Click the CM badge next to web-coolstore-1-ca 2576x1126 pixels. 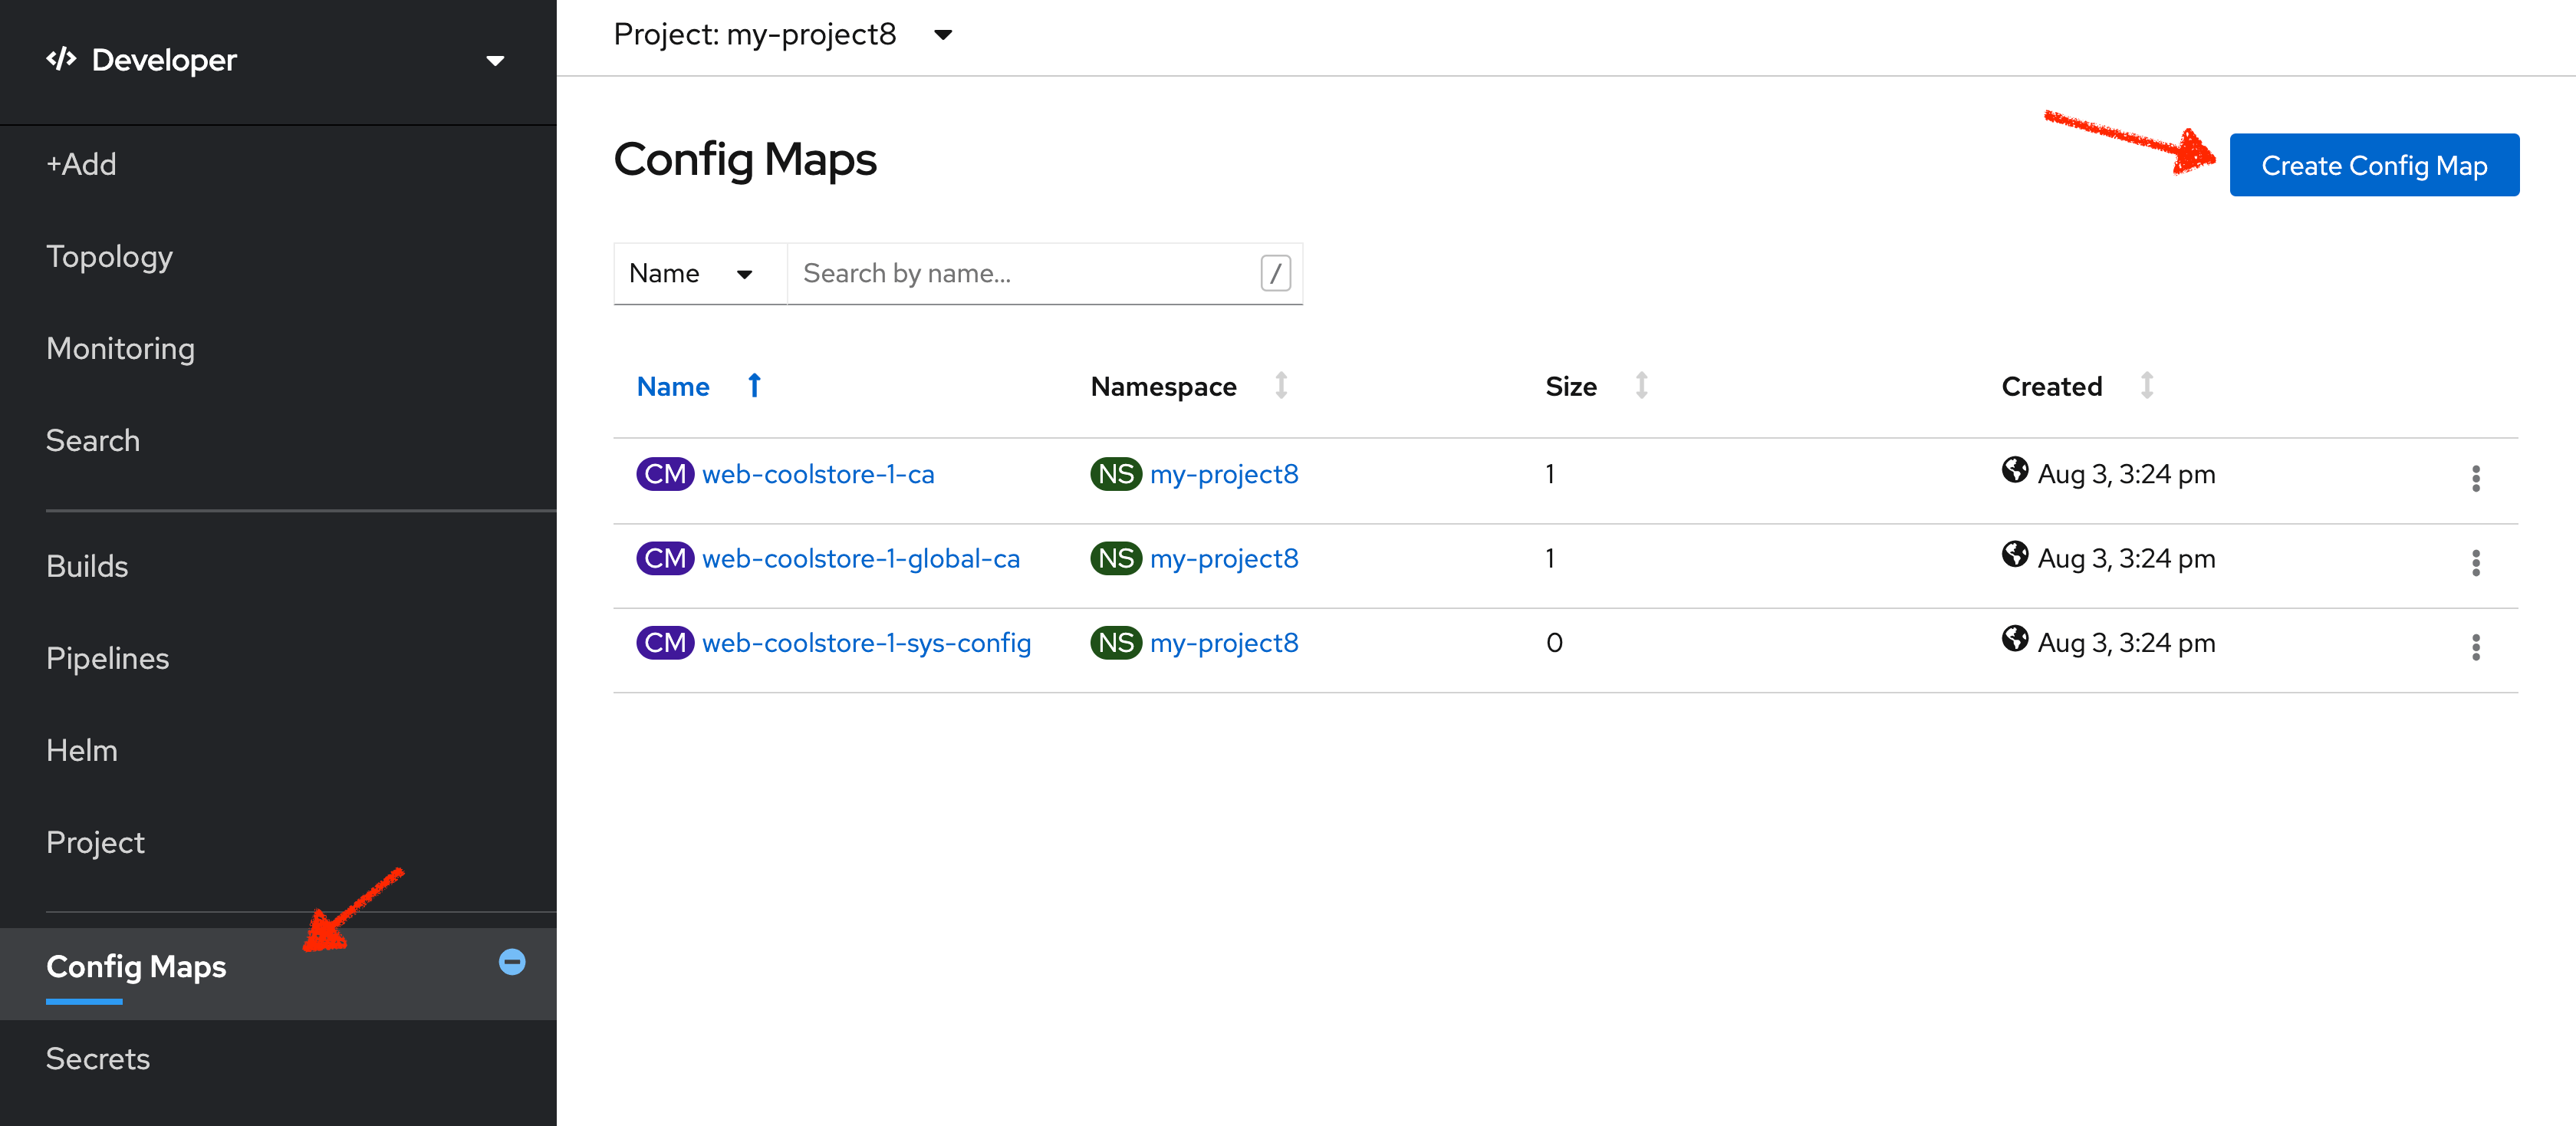[664, 473]
